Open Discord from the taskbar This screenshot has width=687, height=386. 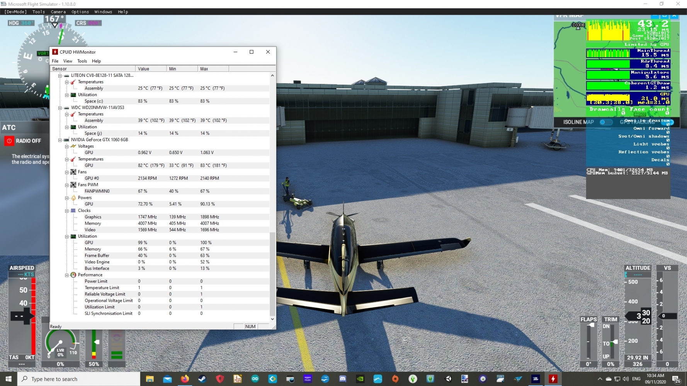tap(343, 379)
